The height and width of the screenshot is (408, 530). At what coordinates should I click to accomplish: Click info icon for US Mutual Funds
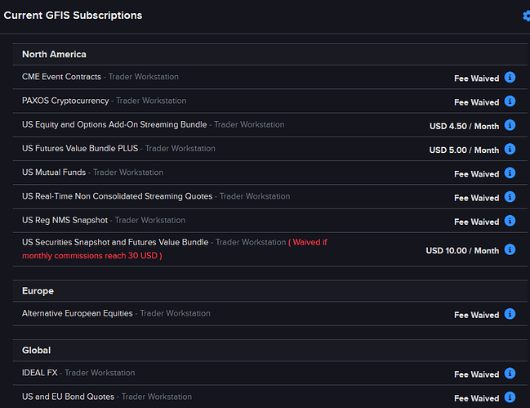[x=510, y=173]
